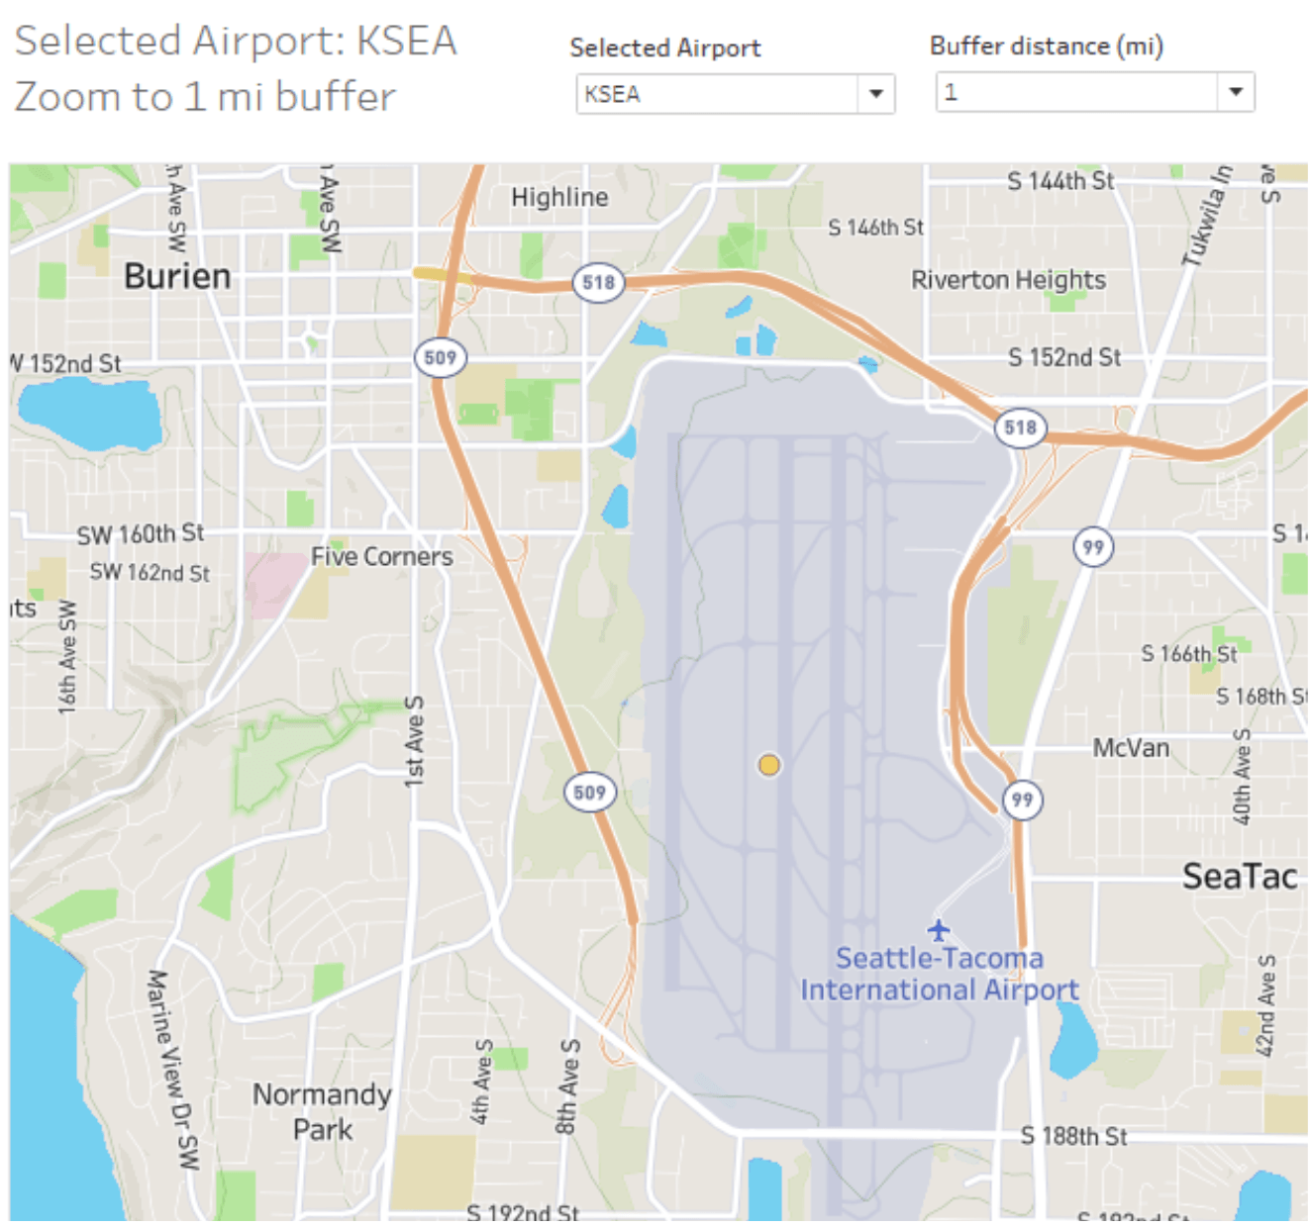Click the SeaTac city label
This screenshot has height=1227, width=1311.
click(x=1239, y=876)
